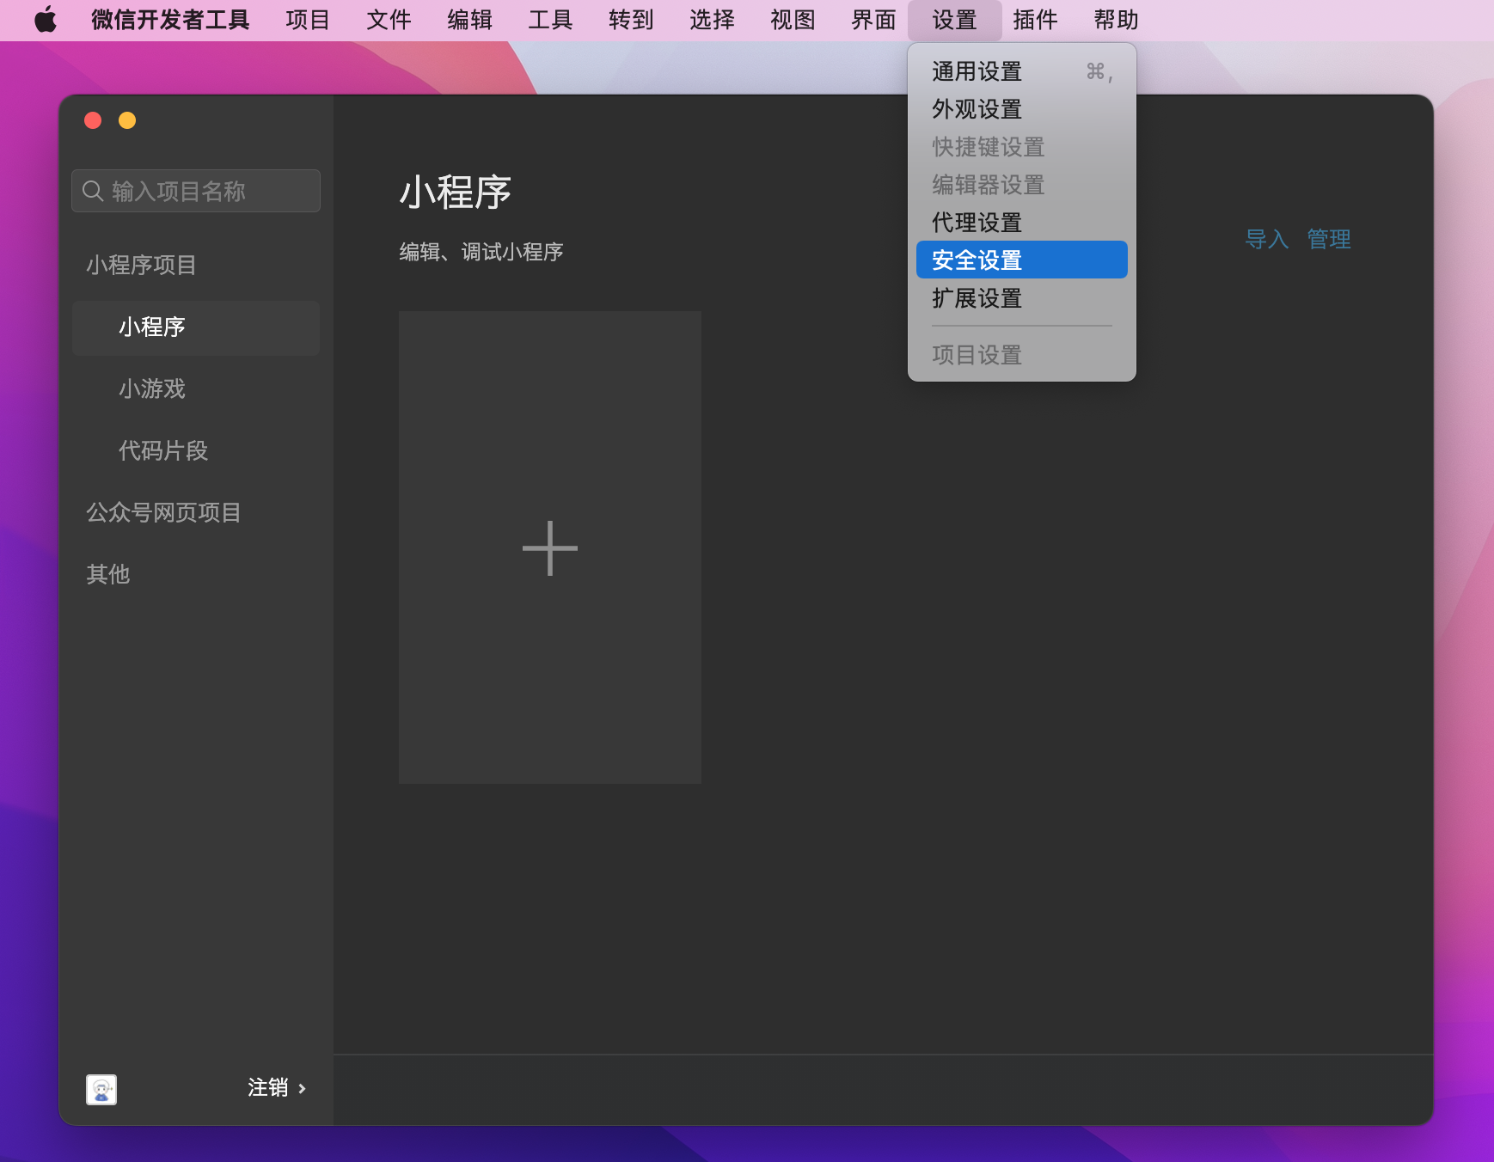Open the Apple menu in menu bar
Screen dimensions: 1494x1162
46,20
